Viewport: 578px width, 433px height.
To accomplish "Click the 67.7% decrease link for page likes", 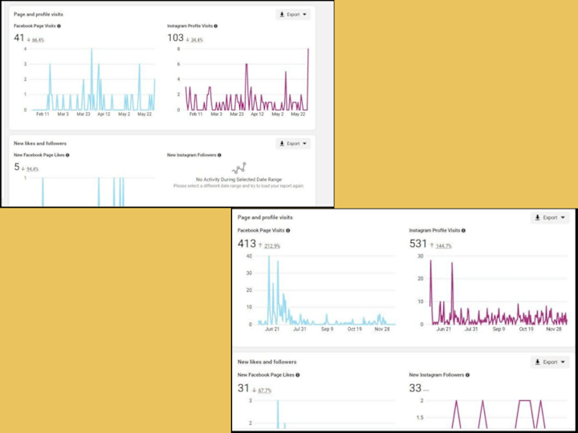I will pos(265,391).
